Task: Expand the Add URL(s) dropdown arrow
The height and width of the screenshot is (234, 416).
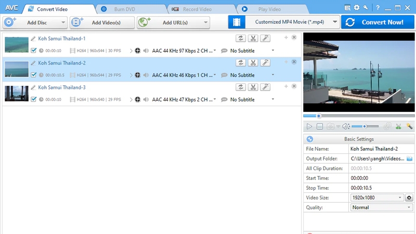Action: click(205, 22)
